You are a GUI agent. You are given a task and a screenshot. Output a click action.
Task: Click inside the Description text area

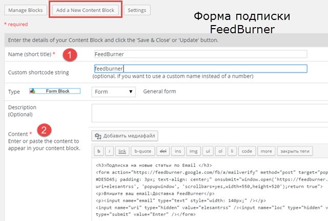210,113
